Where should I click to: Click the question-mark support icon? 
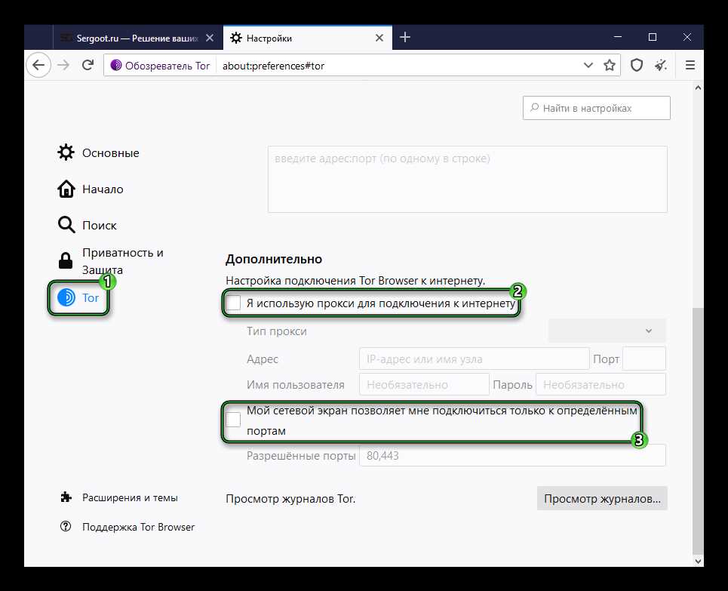pyautogui.click(x=66, y=526)
